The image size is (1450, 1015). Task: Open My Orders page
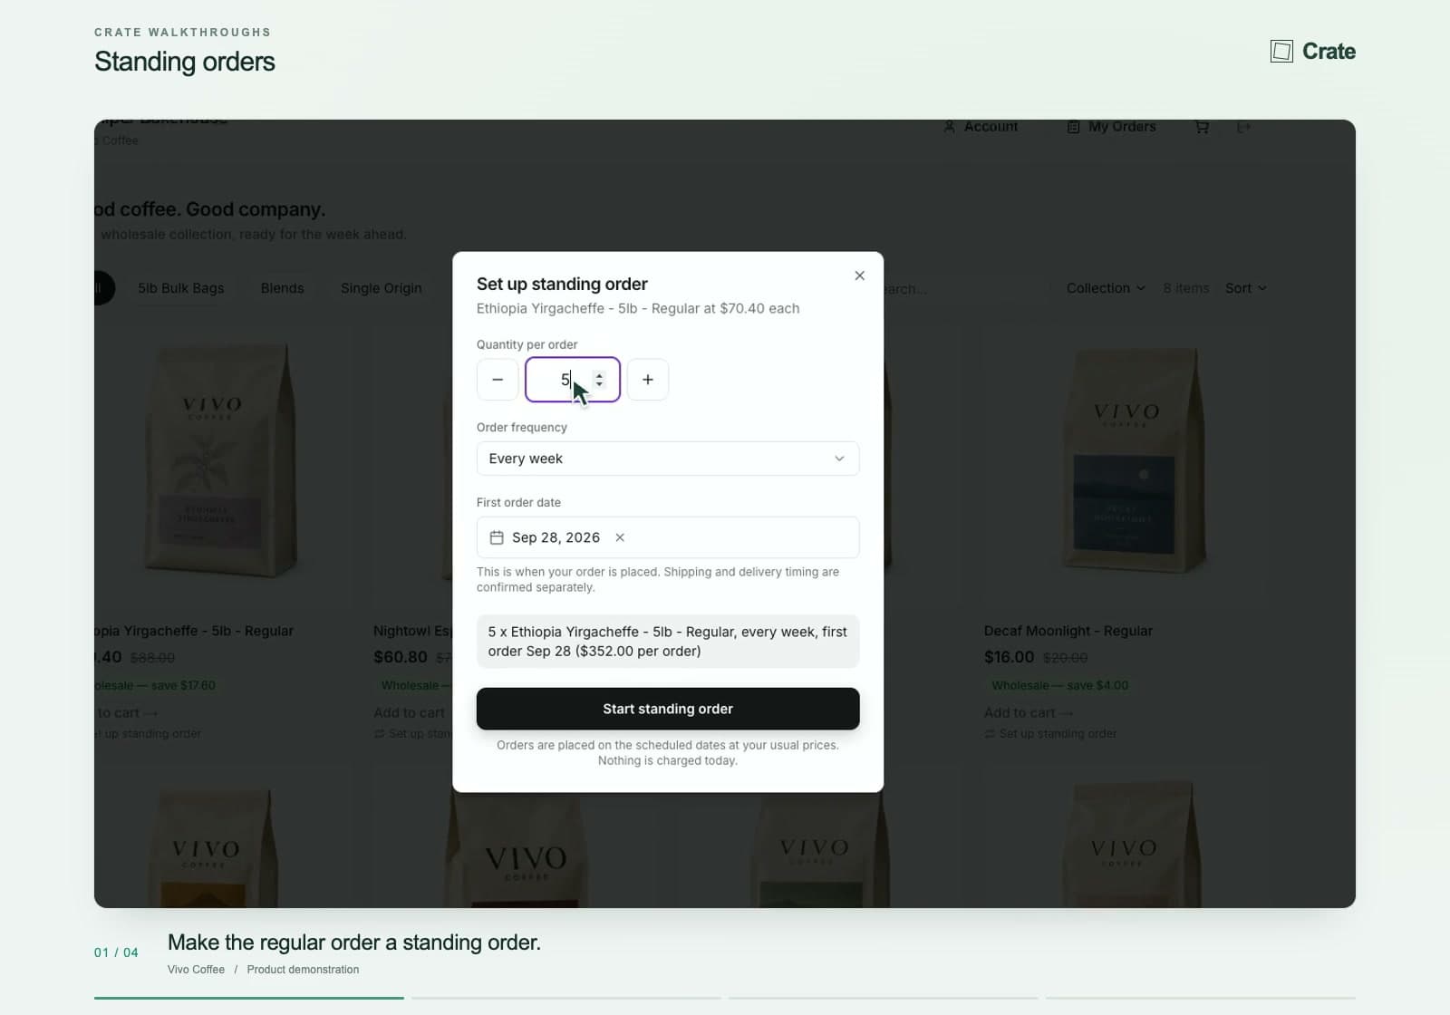pyautogui.click(x=1111, y=127)
